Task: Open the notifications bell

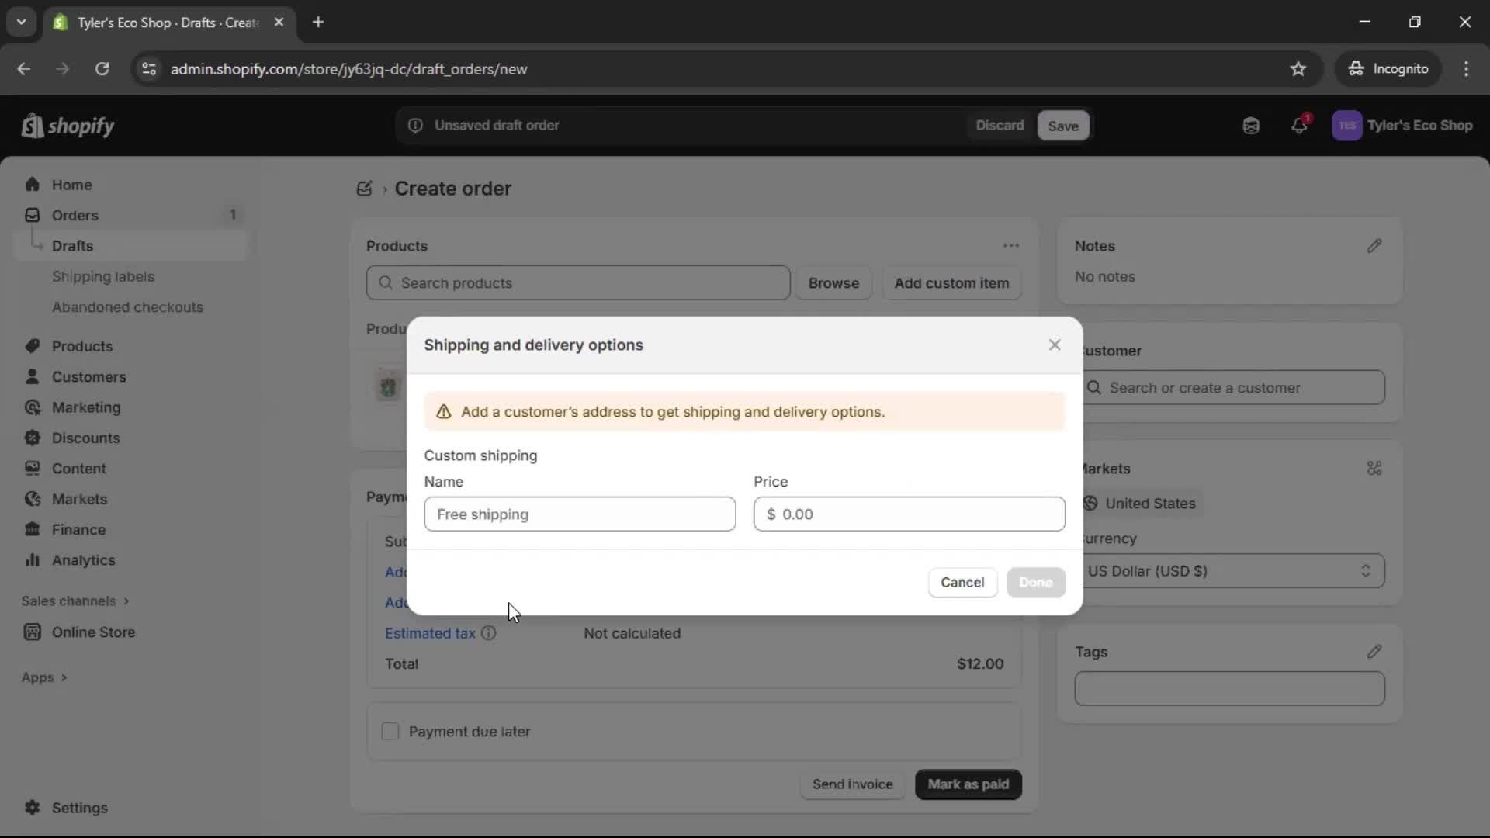Action: tap(1301, 126)
